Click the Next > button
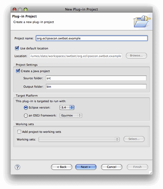This screenshot has height=189, width=163. (x=86, y=167)
